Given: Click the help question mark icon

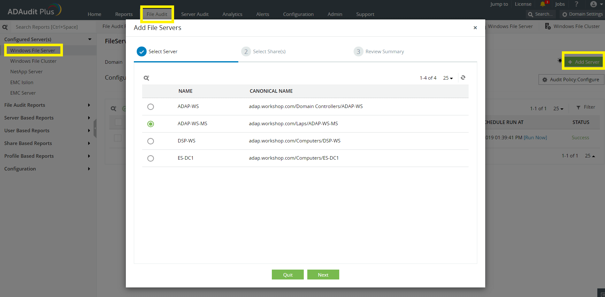Looking at the screenshot, I should tap(576, 4).
